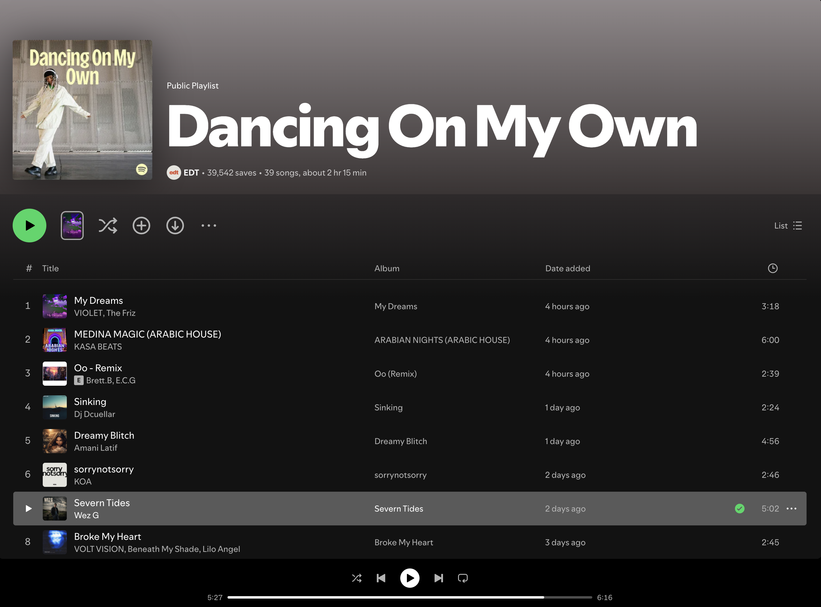Skip to the previous track
This screenshot has height=607, width=821.
pyautogui.click(x=381, y=578)
